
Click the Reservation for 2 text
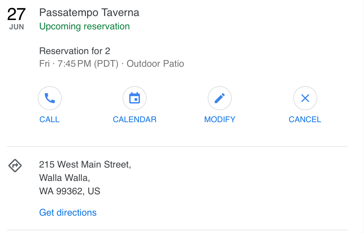[x=74, y=51]
